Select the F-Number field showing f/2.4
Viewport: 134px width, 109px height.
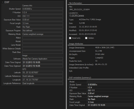pyautogui.click(x=43, y=12)
